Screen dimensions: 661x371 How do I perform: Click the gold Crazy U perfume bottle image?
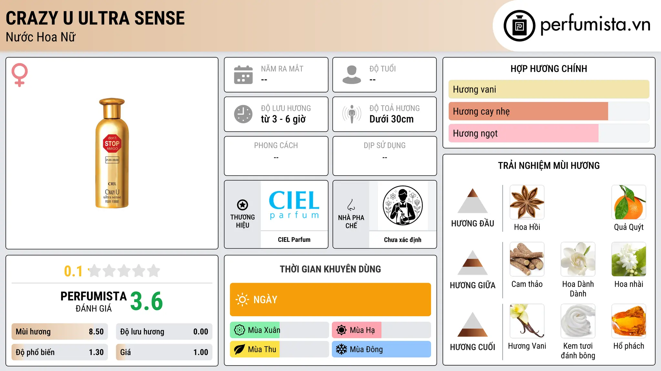112,153
